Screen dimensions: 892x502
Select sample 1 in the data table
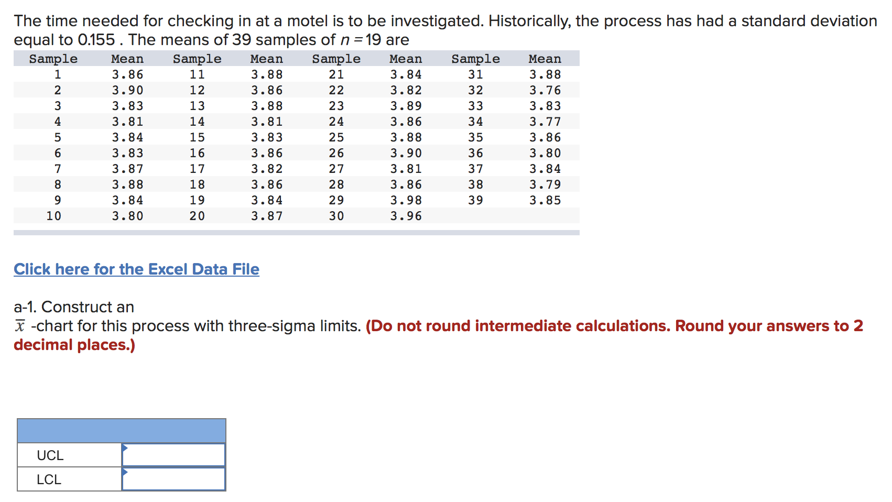pos(57,74)
